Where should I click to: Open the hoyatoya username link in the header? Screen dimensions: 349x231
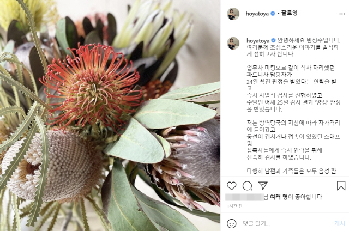(257, 14)
